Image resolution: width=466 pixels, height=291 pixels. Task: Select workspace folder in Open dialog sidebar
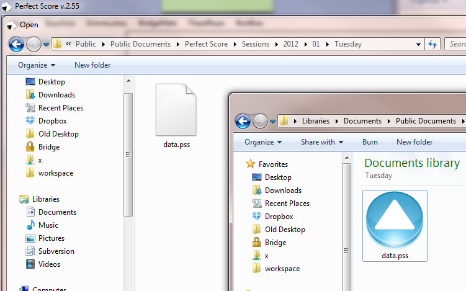(50, 173)
